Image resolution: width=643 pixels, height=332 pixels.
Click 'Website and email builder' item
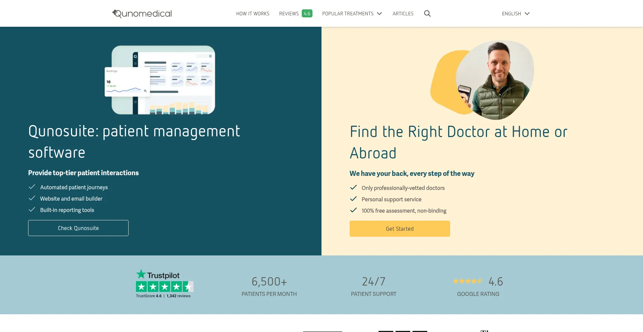[71, 199]
